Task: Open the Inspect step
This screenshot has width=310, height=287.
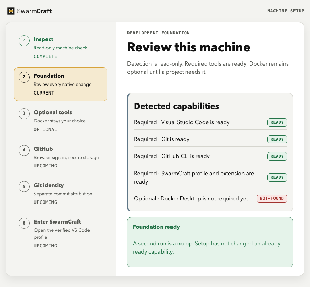Action: tap(61, 48)
